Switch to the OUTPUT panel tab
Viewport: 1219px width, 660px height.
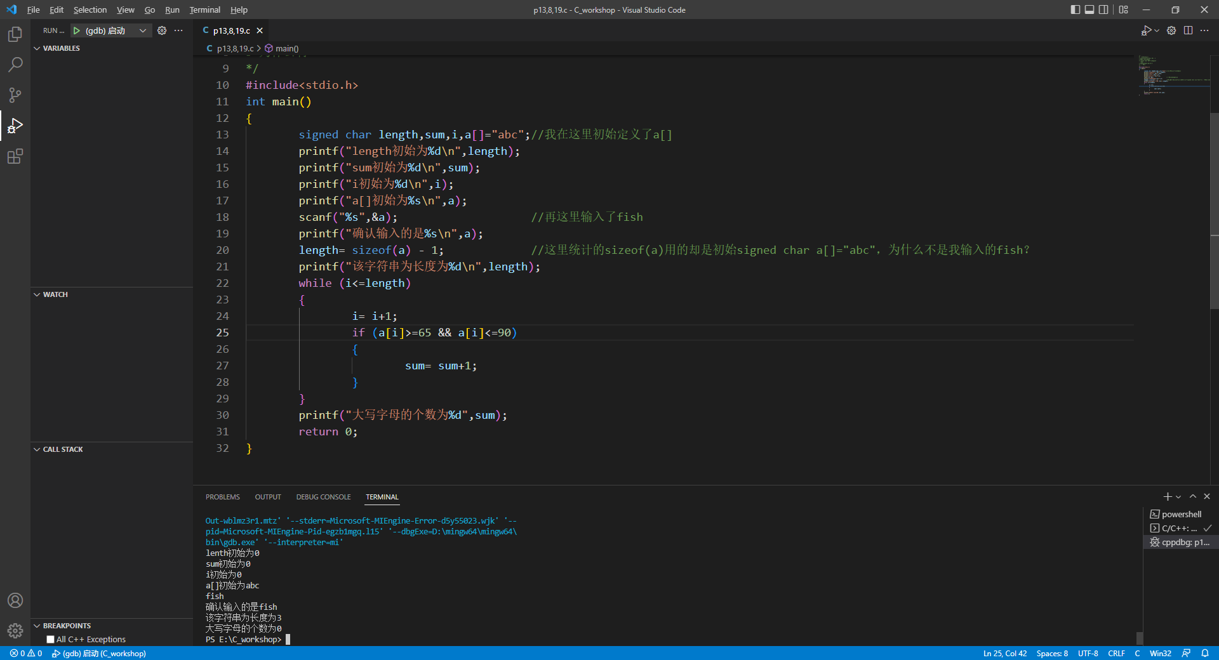click(268, 497)
